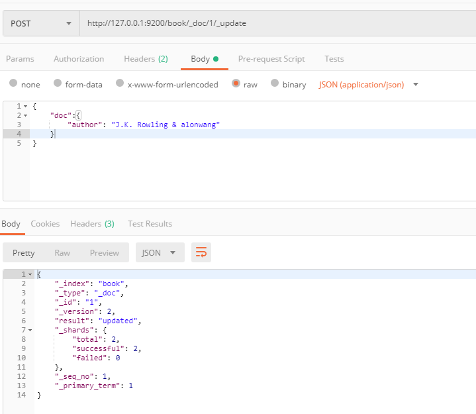Click the "updated" result value
476x414 pixels.
tap(118, 321)
